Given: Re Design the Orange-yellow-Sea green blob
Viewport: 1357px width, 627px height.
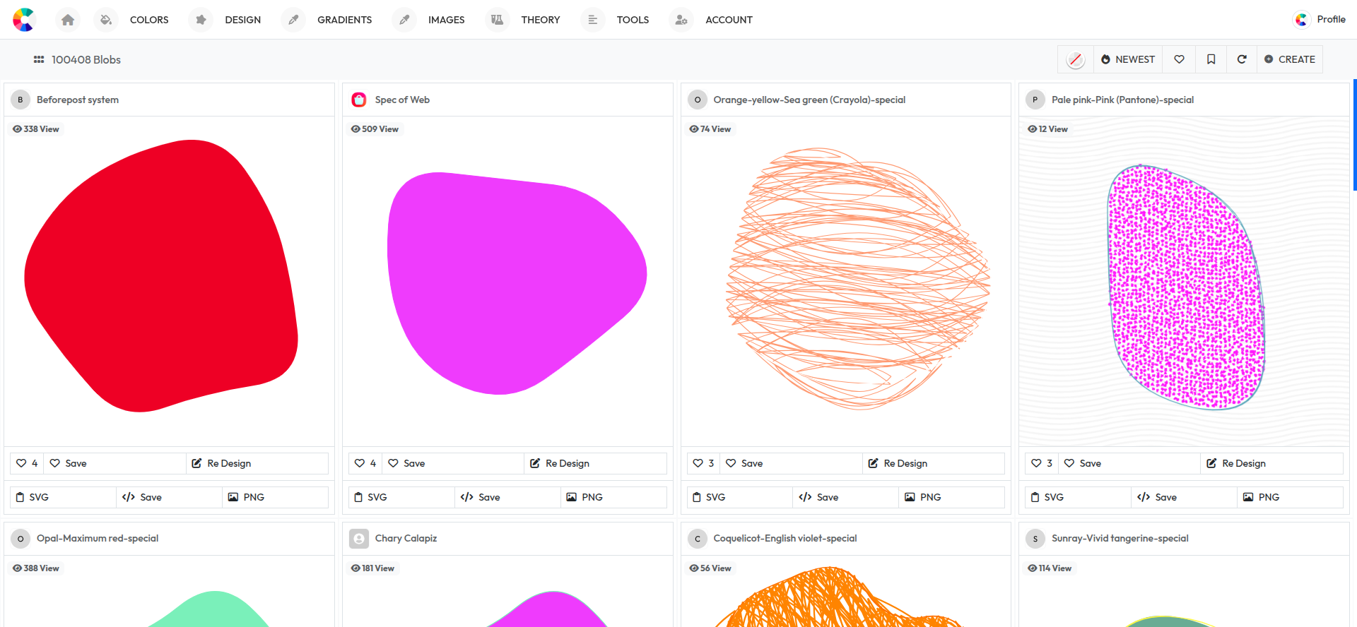Looking at the screenshot, I should coord(934,463).
